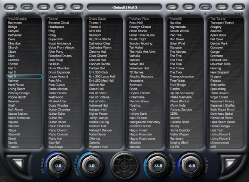The image size is (249, 182).
Task: Open the INFO page button
Action: (x=43, y=7)
